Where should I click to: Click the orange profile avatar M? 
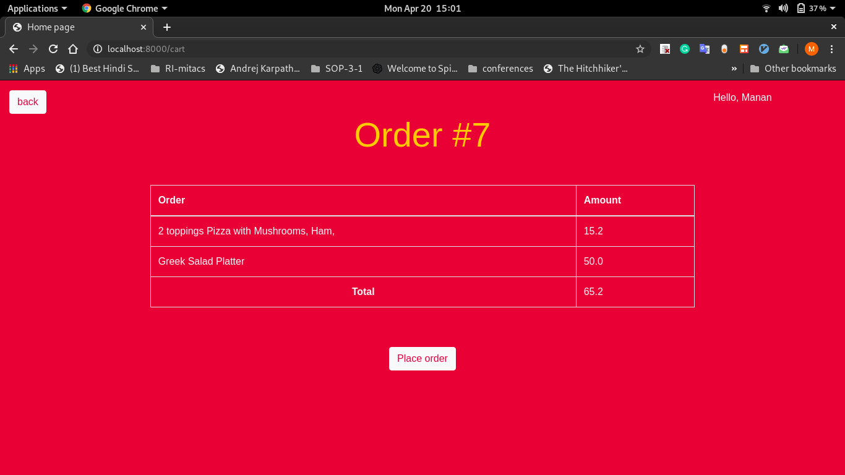point(812,49)
